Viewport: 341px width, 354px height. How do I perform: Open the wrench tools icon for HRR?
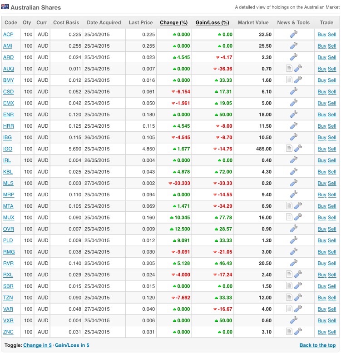pyautogui.click(x=293, y=125)
